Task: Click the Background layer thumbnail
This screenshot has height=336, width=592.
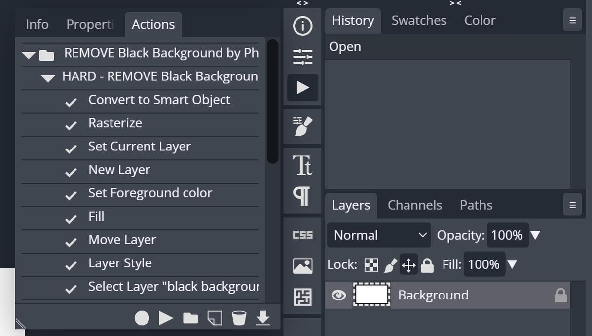Action: click(x=372, y=295)
